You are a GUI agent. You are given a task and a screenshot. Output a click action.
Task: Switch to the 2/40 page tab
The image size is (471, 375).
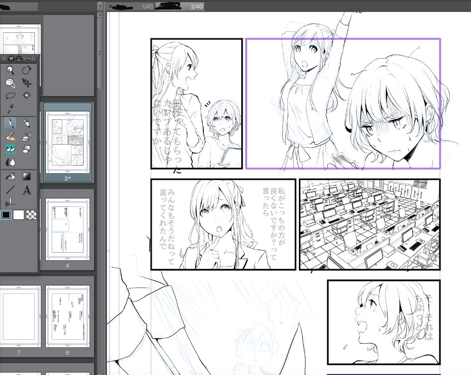(180, 6)
